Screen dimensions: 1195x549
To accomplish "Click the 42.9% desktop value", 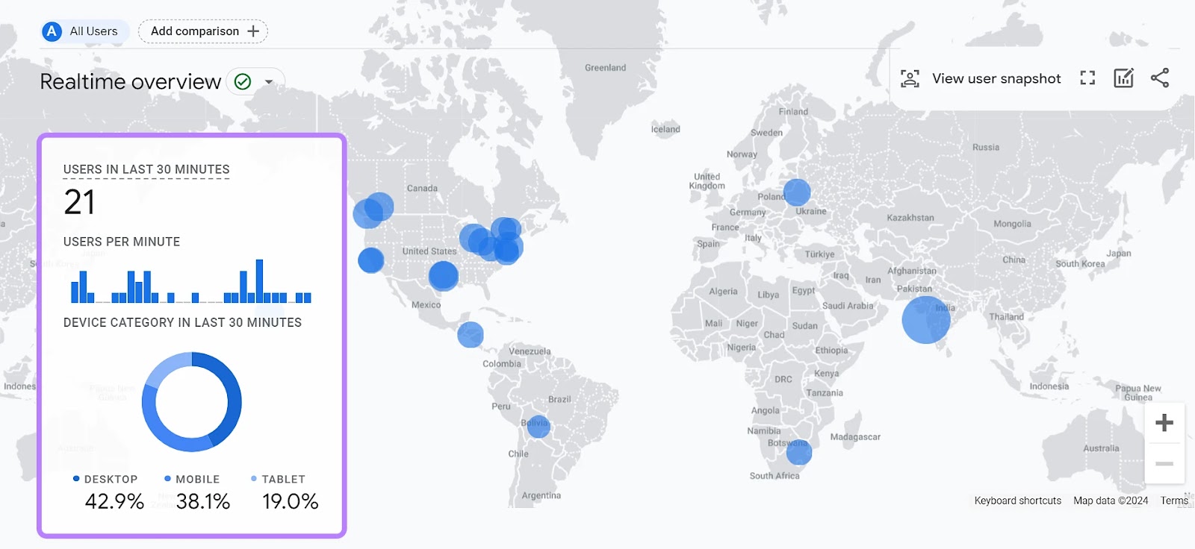I will point(114,501).
